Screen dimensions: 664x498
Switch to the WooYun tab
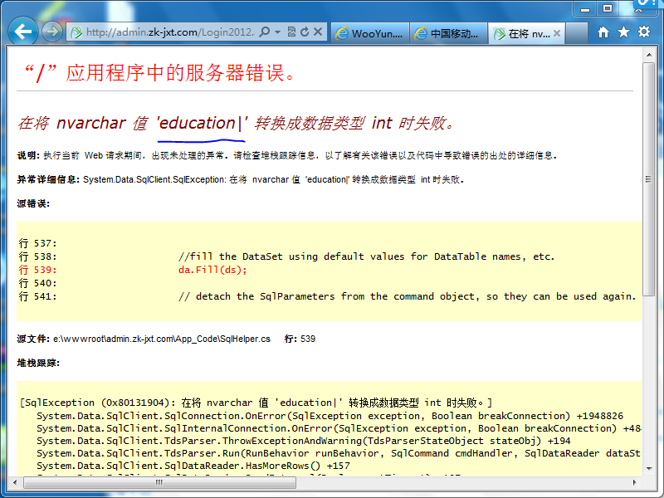370,33
